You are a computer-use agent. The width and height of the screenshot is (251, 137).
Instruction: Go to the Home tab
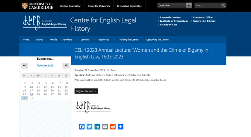26,40
